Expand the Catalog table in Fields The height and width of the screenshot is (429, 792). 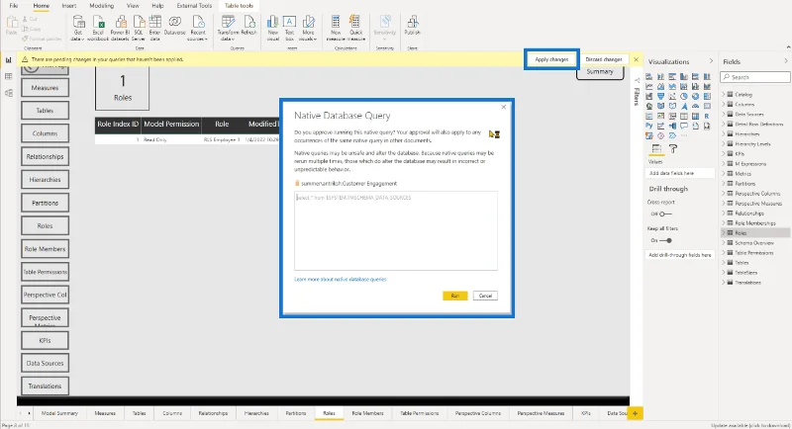(724, 94)
